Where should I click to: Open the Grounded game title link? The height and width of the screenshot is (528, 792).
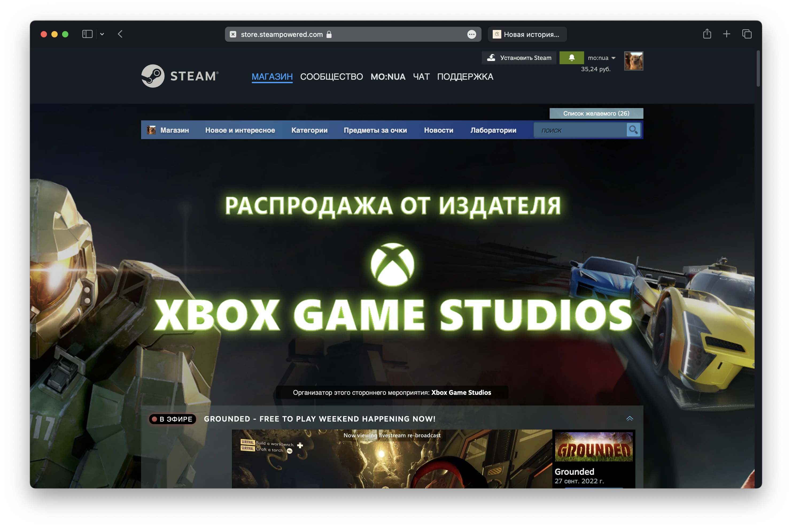574,472
